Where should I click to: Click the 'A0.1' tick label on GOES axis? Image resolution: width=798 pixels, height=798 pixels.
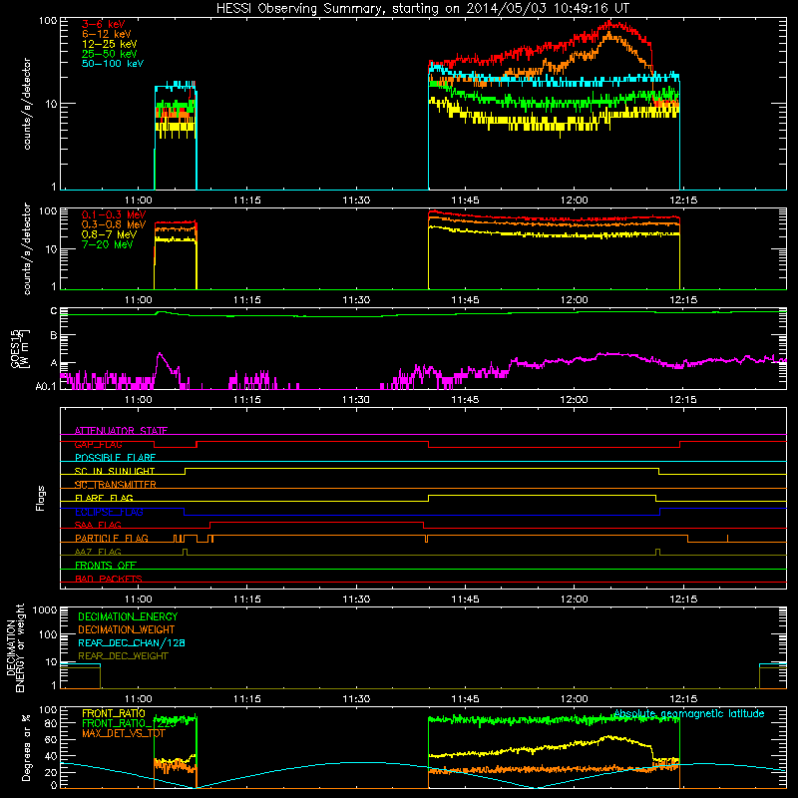[x=46, y=386]
